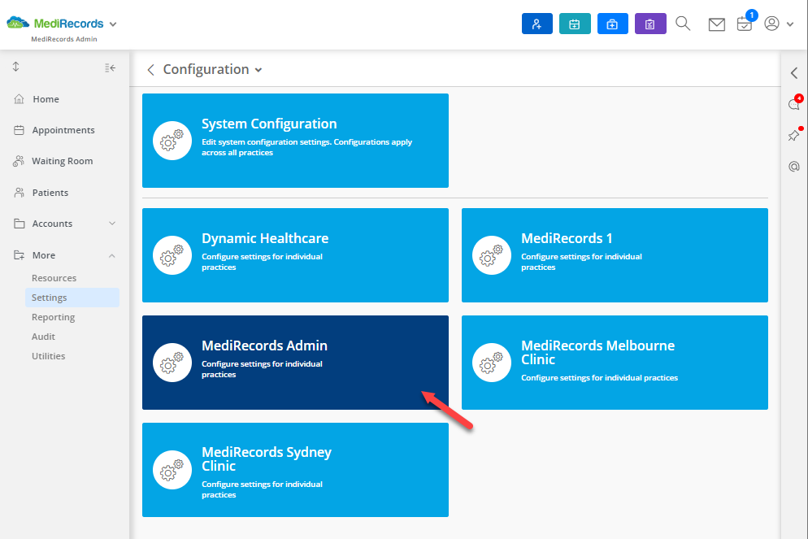Expand the MediRecords practice dropdown arrow
The height and width of the screenshot is (539, 808).
pyautogui.click(x=113, y=24)
